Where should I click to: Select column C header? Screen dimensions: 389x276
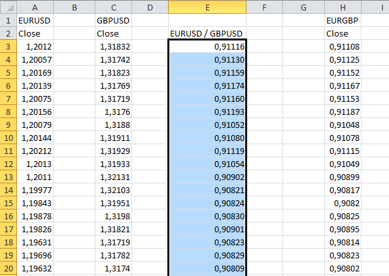(x=113, y=7)
